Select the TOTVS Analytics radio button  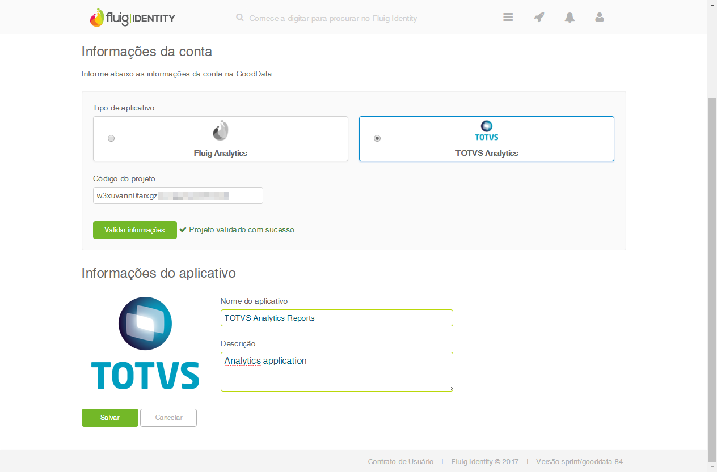point(377,138)
